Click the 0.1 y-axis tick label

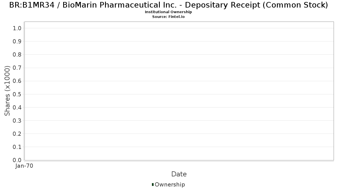coord(17,147)
